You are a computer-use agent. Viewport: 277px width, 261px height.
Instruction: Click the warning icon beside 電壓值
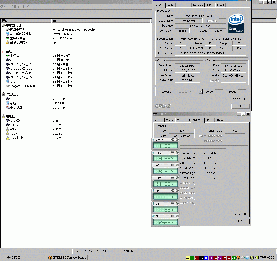[x=3, y=116]
